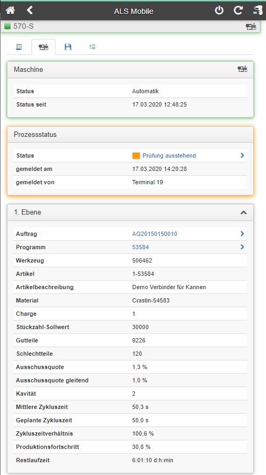Open the Auftrag row chevron
The image size is (266, 475).
(243, 234)
